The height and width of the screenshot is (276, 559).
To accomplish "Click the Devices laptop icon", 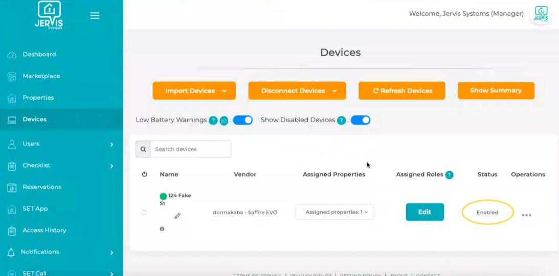I will click(12, 120).
